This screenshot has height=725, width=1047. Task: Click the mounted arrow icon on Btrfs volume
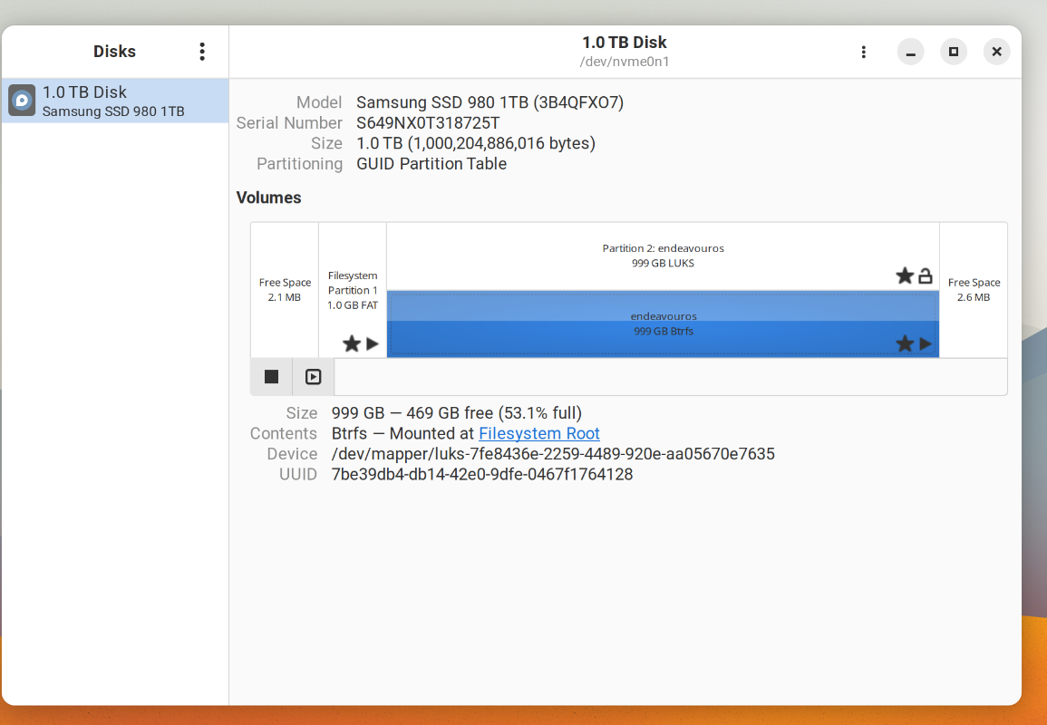925,343
